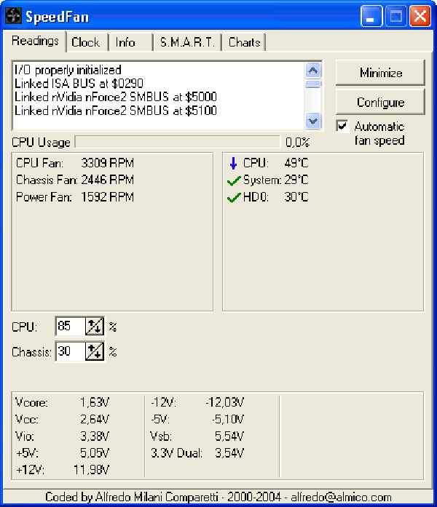The height and width of the screenshot is (507, 437).
Task: Click the CPU Fan 3309 RPM reading
Action: [x=75, y=163]
